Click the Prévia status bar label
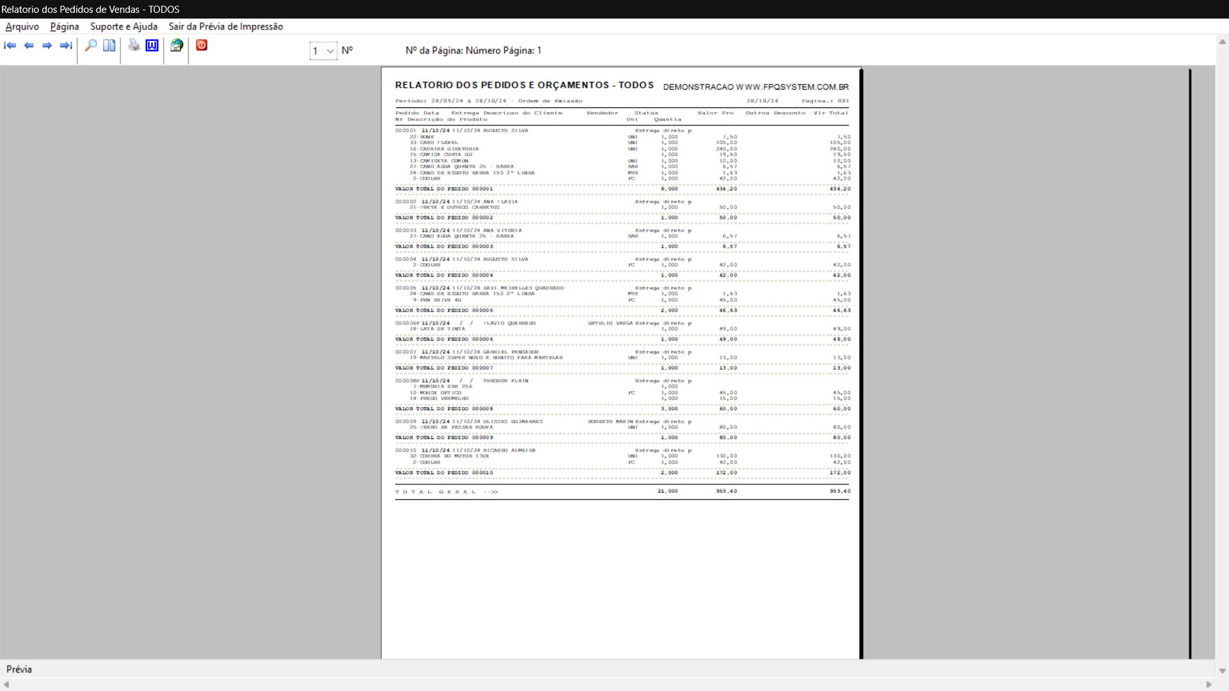Screen dimensions: 1229x691 pyautogui.click(x=19, y=669)
